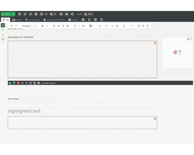Viewport: 194px width, 155px height.
Task: Decrease the indent
Action: (113, 26)
